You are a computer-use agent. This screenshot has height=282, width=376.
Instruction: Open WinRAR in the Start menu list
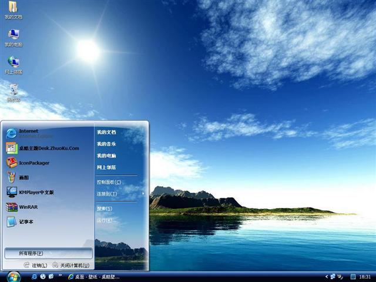click(28, 207)
